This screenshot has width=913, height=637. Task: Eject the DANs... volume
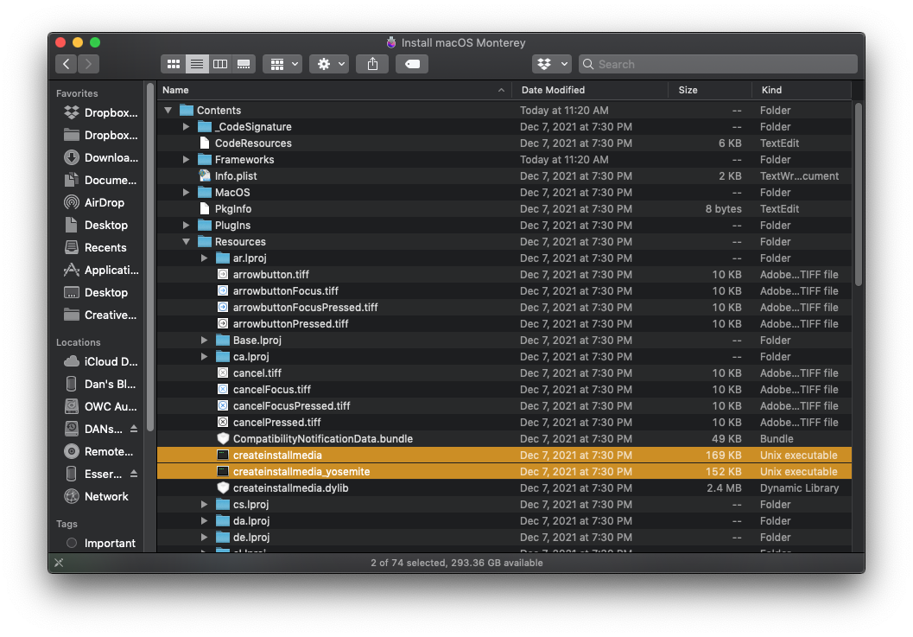coord(134,429)
